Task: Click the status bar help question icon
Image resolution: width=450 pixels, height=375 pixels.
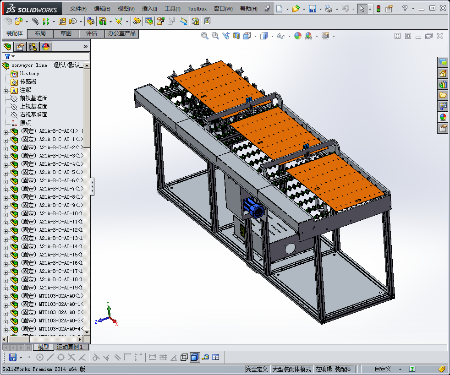Action: click(x=412, y=369)
